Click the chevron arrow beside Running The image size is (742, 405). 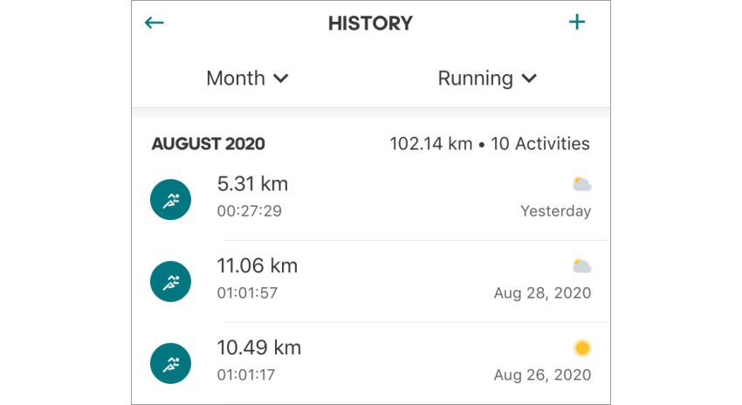[x=529, y=79]
